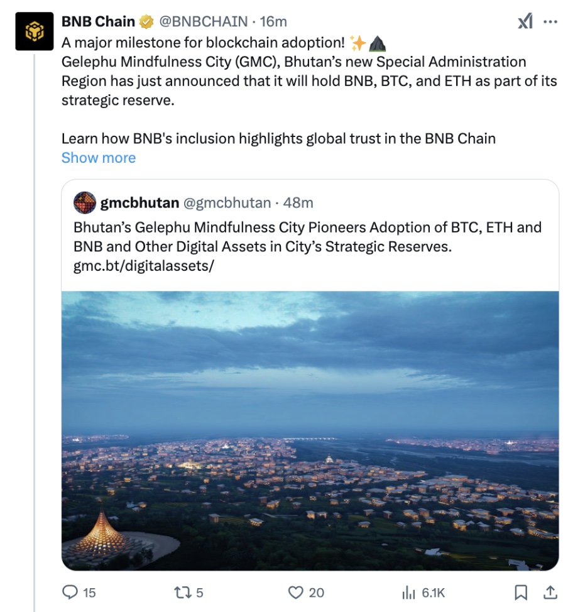Open the gmc.bt/digitalassets/ link
The width and height of the screenshot is (573, 612).
tap(144, 266)
